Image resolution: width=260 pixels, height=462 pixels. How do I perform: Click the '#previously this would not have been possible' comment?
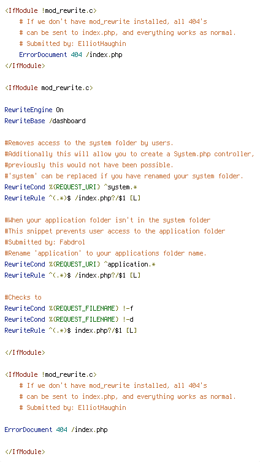(x=89, y=165)
